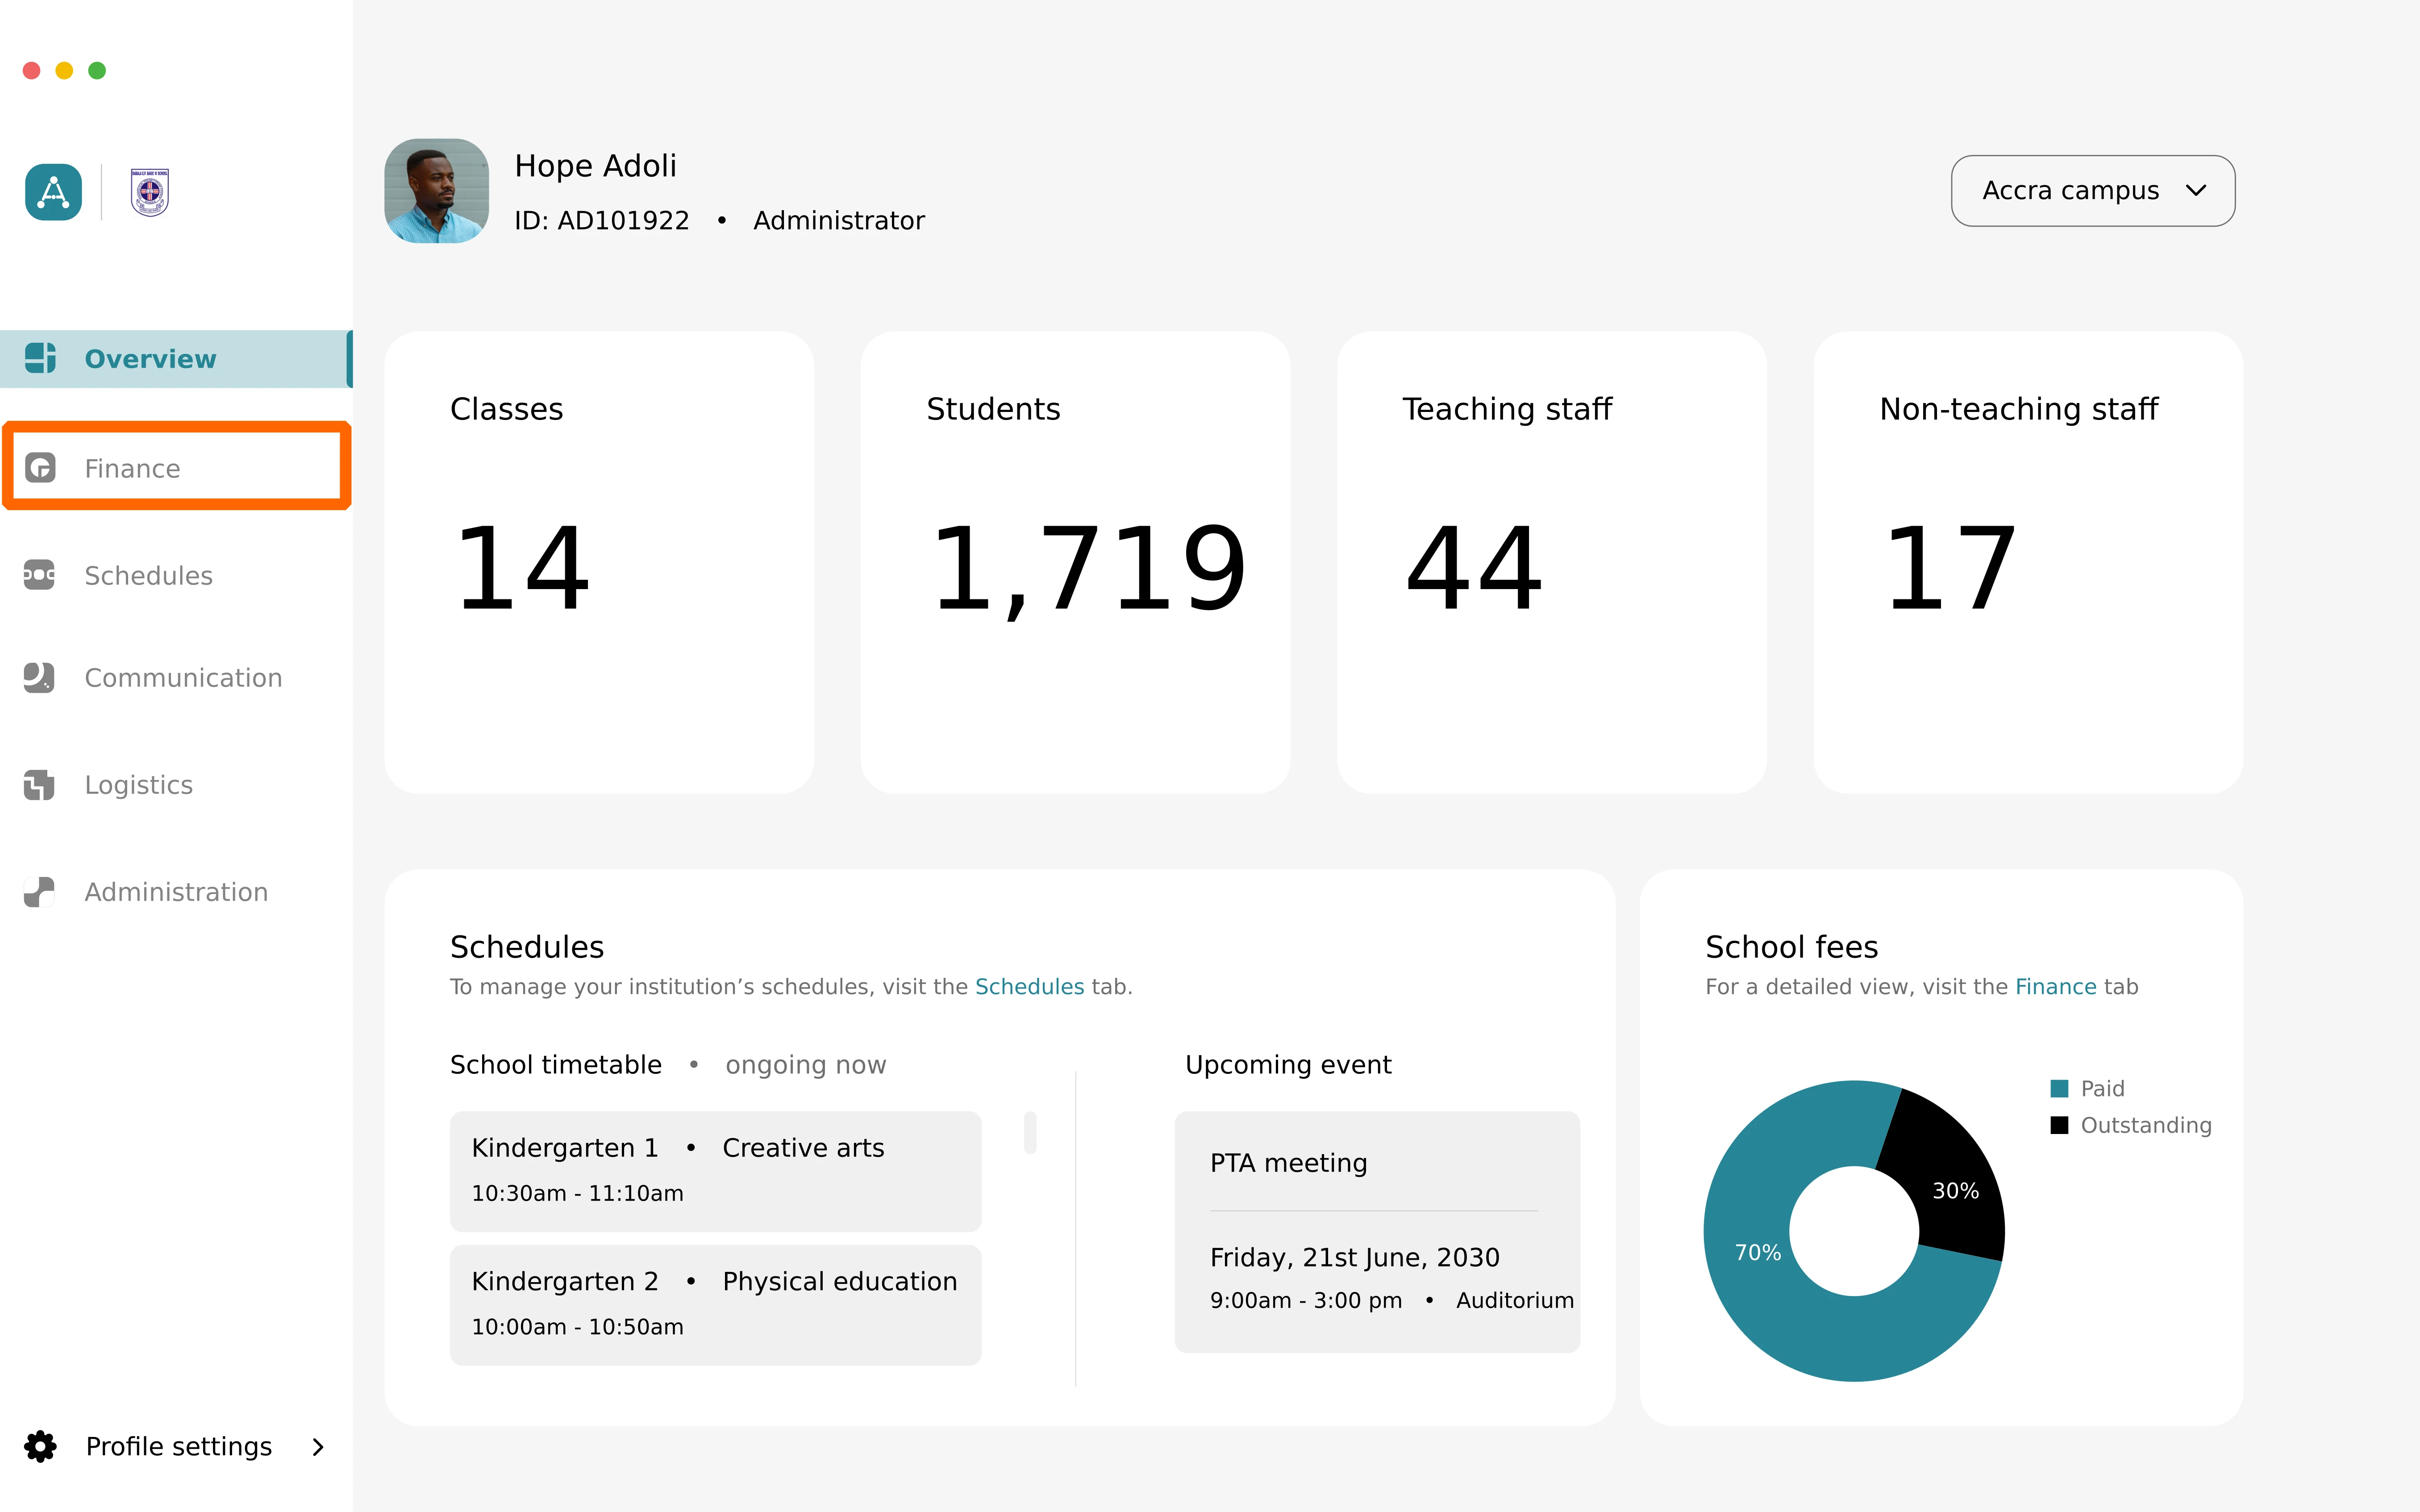Click the Auditorium location text
The width and height of the screenshot is (2420, 1512).
coord(1515,1301)
